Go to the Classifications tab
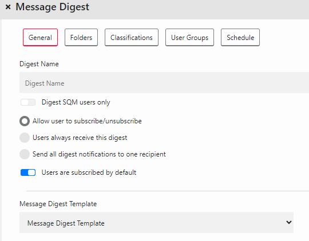Screen dimensions: 309x241 point(132,37)
